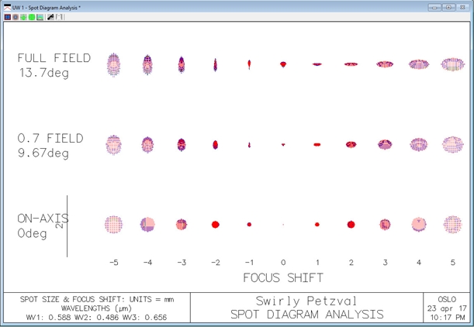This screenshot has width=474, height=327.
Task: Click the '2' focus shift tick label
Action: click(x=351, y=263)
